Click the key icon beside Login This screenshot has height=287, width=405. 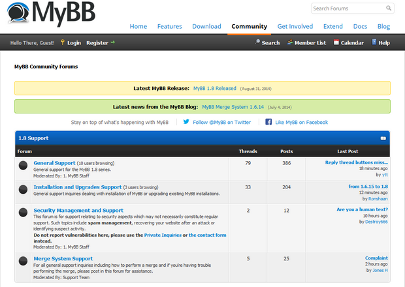[63, 42]
